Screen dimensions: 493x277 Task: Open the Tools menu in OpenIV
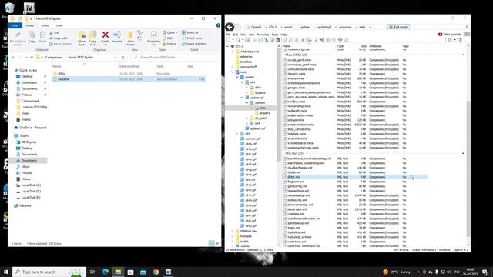point(275,35)
